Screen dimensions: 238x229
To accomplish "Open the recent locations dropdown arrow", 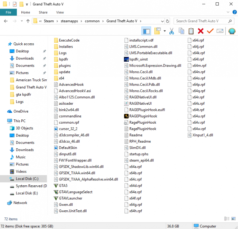I will tap(22, 21).
